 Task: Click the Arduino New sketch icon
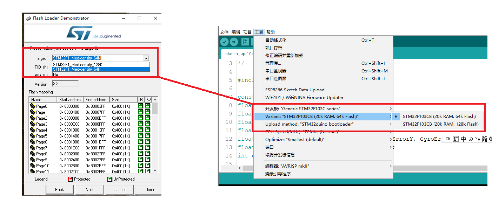245,42
